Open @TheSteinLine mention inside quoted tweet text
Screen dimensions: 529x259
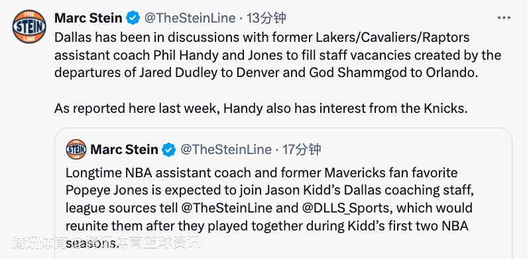[x=226, y=208]
